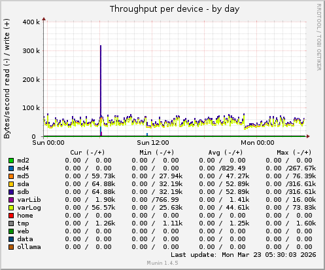Click the md4 max value 267.67k
This screenshot has height=270, width=325.
(301, 168)
